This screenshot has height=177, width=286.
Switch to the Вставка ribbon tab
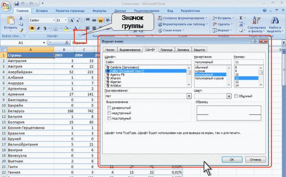tap(42, 11)
